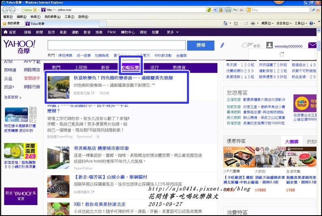
Task: Click the browser Forward arrow
Action: click(12, 10)
